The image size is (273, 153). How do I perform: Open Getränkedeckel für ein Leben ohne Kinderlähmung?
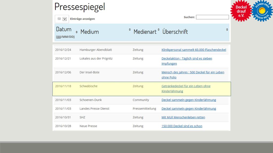pos(186,89)
